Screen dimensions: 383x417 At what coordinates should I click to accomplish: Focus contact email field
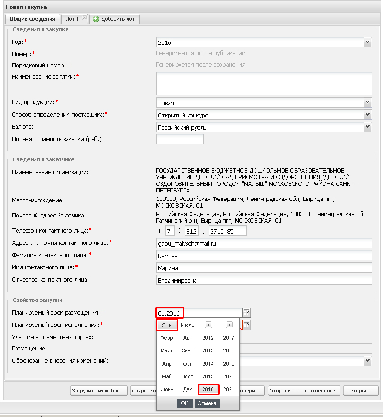(264, 243)
